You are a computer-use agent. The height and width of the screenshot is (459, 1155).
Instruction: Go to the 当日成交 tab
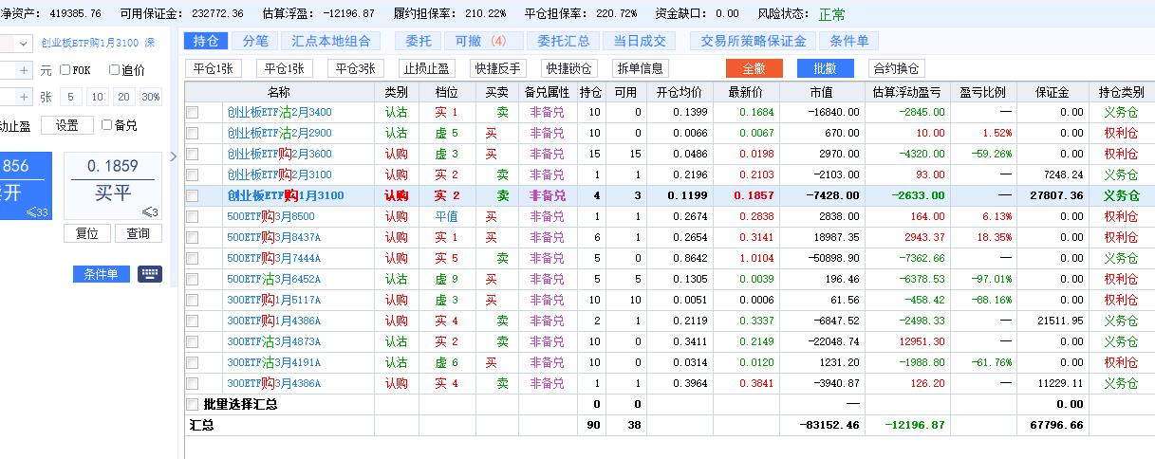640,41
